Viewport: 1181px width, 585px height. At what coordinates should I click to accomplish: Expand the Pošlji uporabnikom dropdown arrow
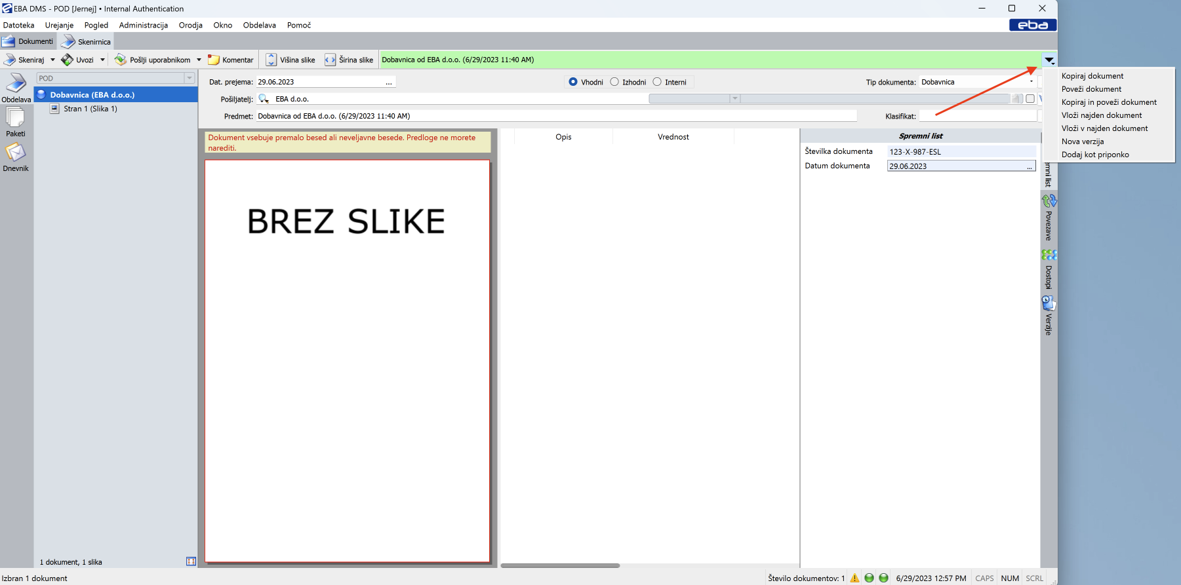[199, 60]
